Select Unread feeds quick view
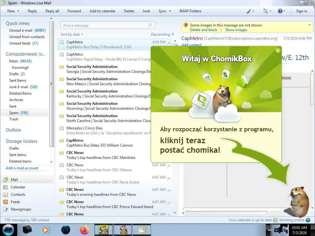 click(x=24, y=43)
